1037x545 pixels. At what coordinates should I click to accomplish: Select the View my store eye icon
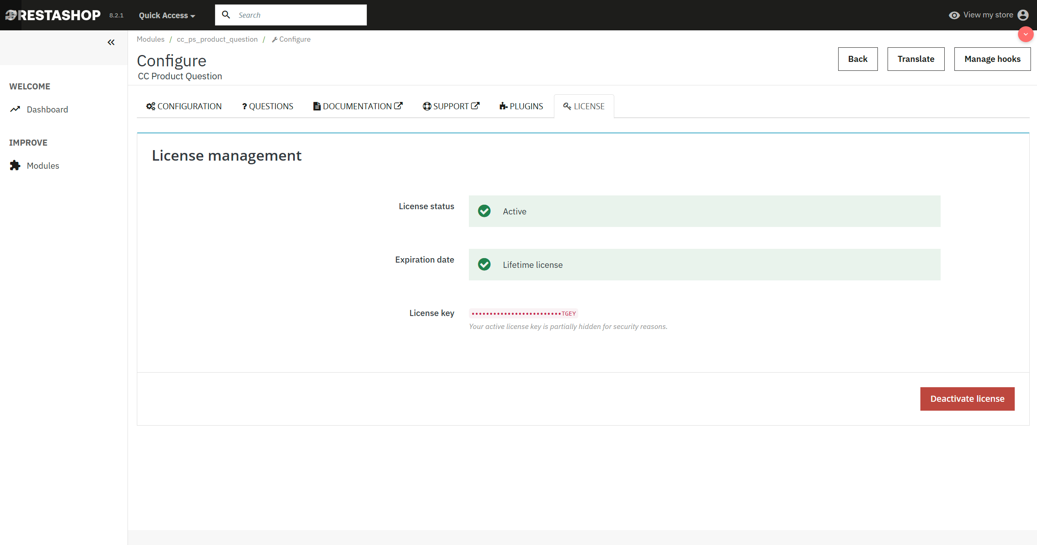pyautogui.click(x=955, y=15)
